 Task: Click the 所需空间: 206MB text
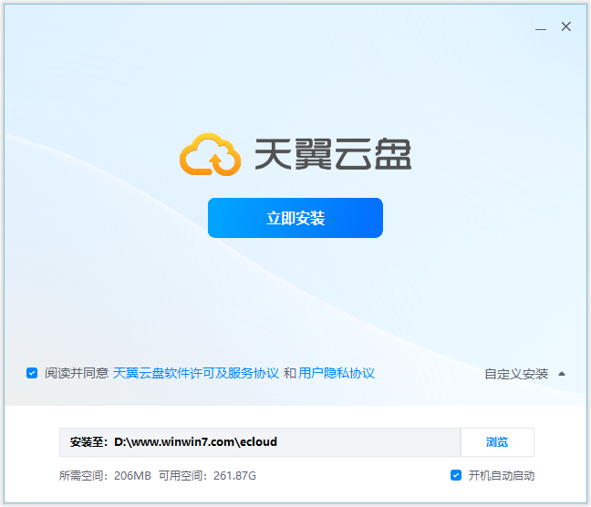pyautogui.click(x=105, y=476)
